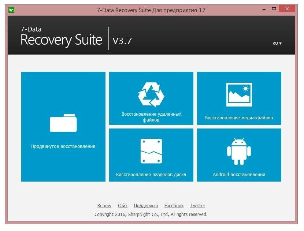Open the Twitter link
Image resolution: width=304 pixels, height=231 pixels.
point(197,206)
